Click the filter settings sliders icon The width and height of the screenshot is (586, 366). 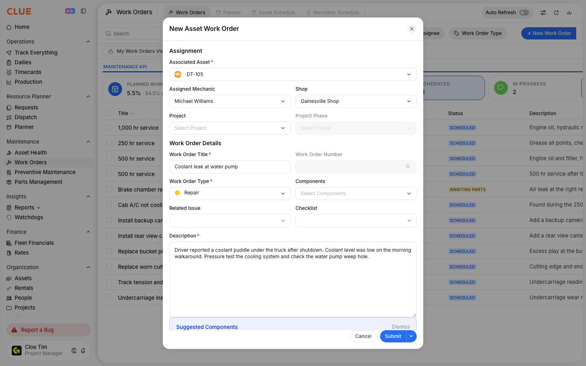[543, 13]
